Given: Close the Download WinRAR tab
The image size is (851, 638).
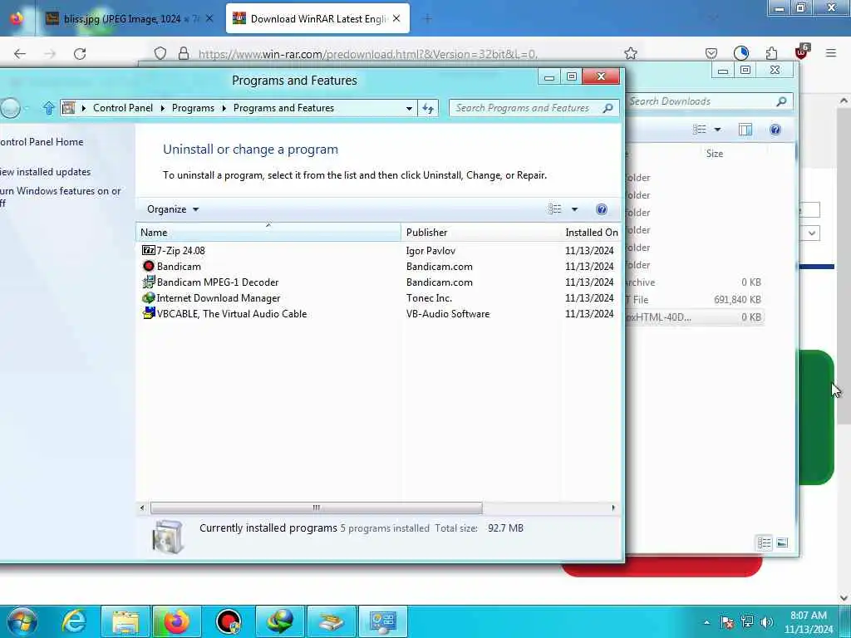Looking at the screenshot, I should pos(396,18).
